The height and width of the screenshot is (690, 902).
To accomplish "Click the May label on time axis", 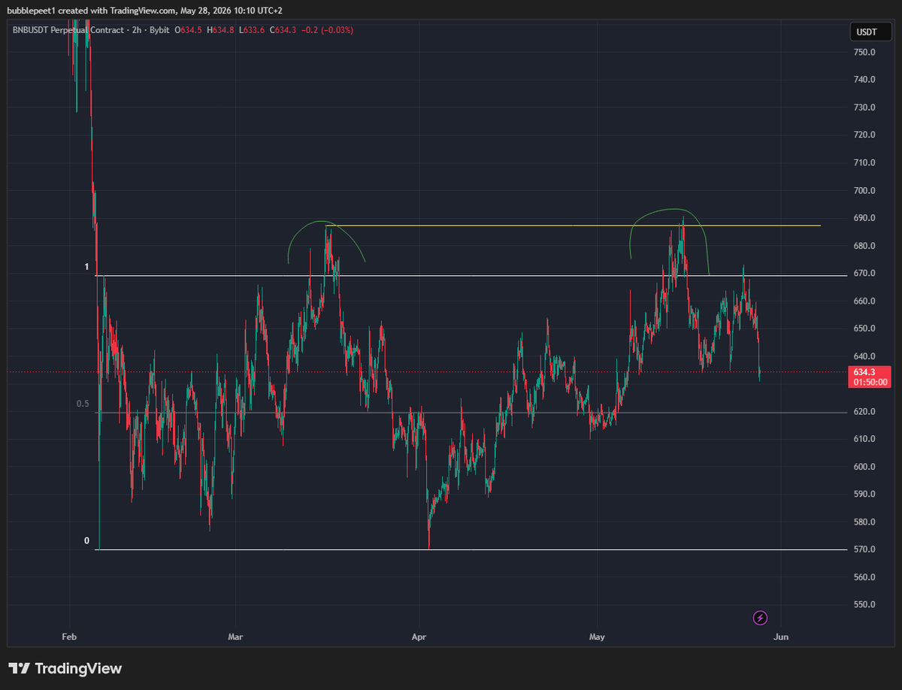I will tap(597, 637).
